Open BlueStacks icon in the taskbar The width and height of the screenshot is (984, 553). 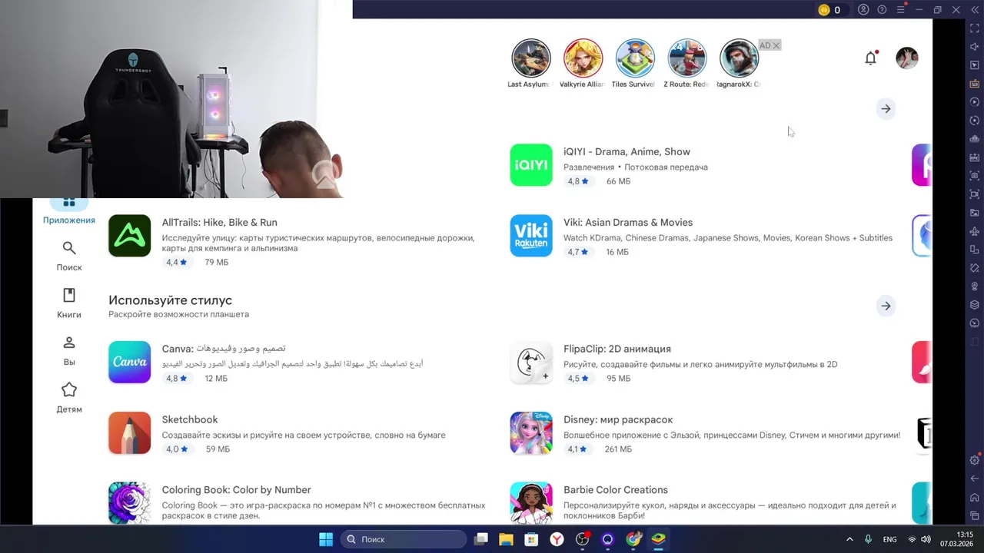658,539
